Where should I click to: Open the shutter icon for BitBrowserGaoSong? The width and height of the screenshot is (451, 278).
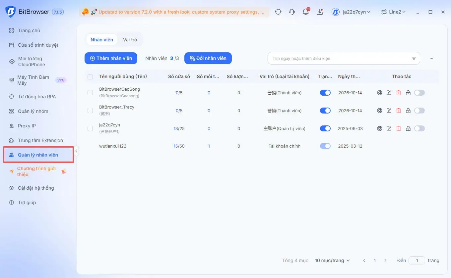coord(380,93)
